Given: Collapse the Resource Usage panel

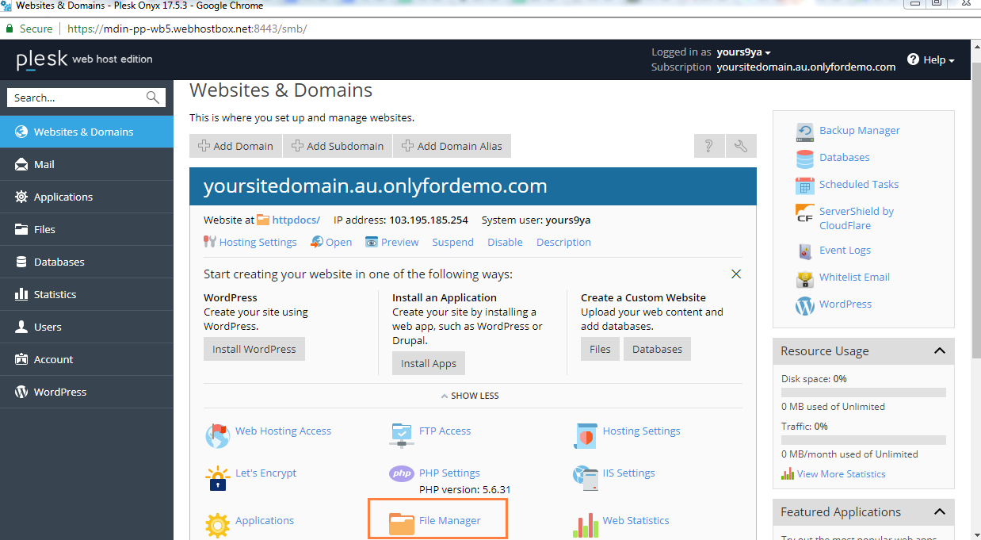Looking at the screenshot, I should (940, 351).
